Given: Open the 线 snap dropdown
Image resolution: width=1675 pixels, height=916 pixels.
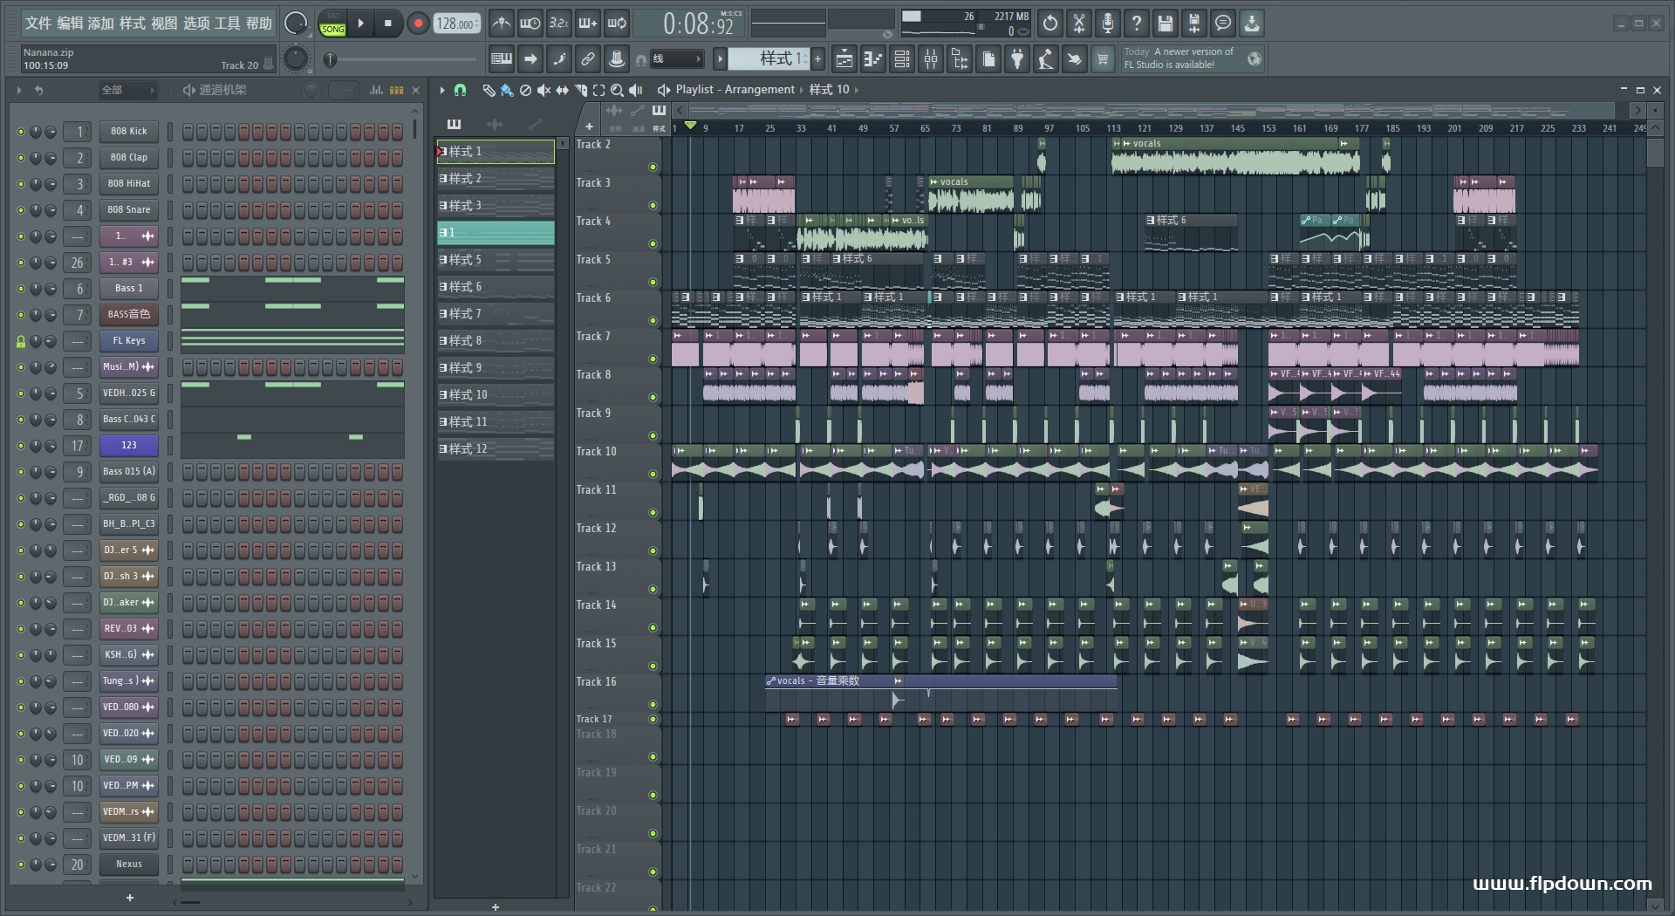Looking at the screenshot, I should [x=676, y=59].
